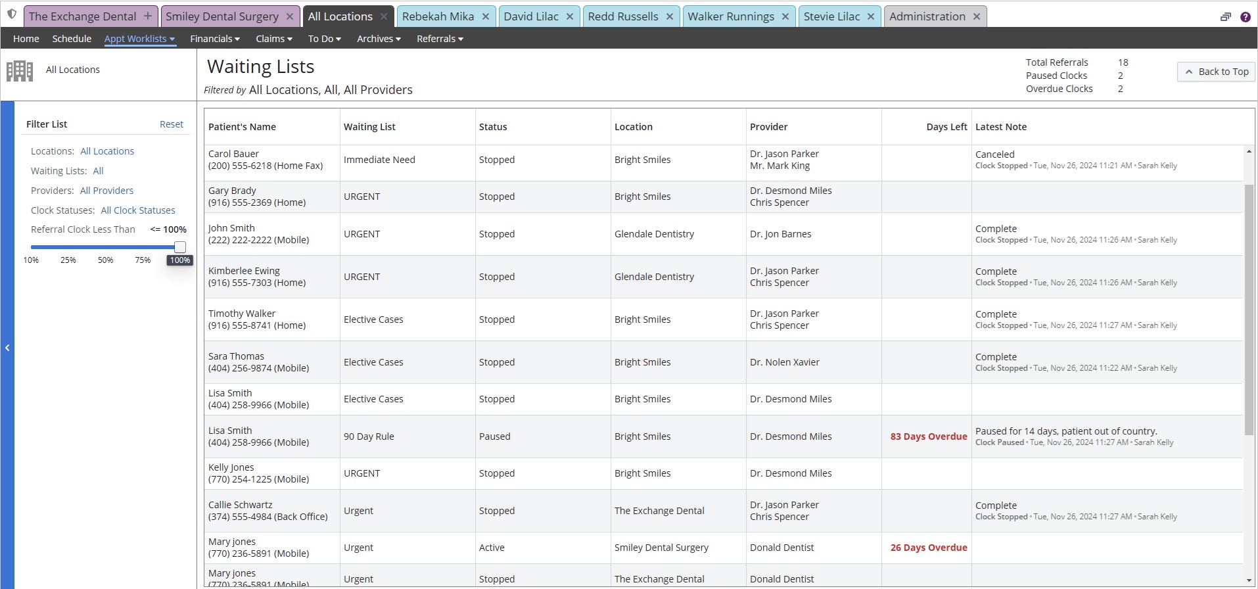Open the help question mark icon
Image resolution: width=1258 pixels, height=589 pixels.
click(1246, 17)
